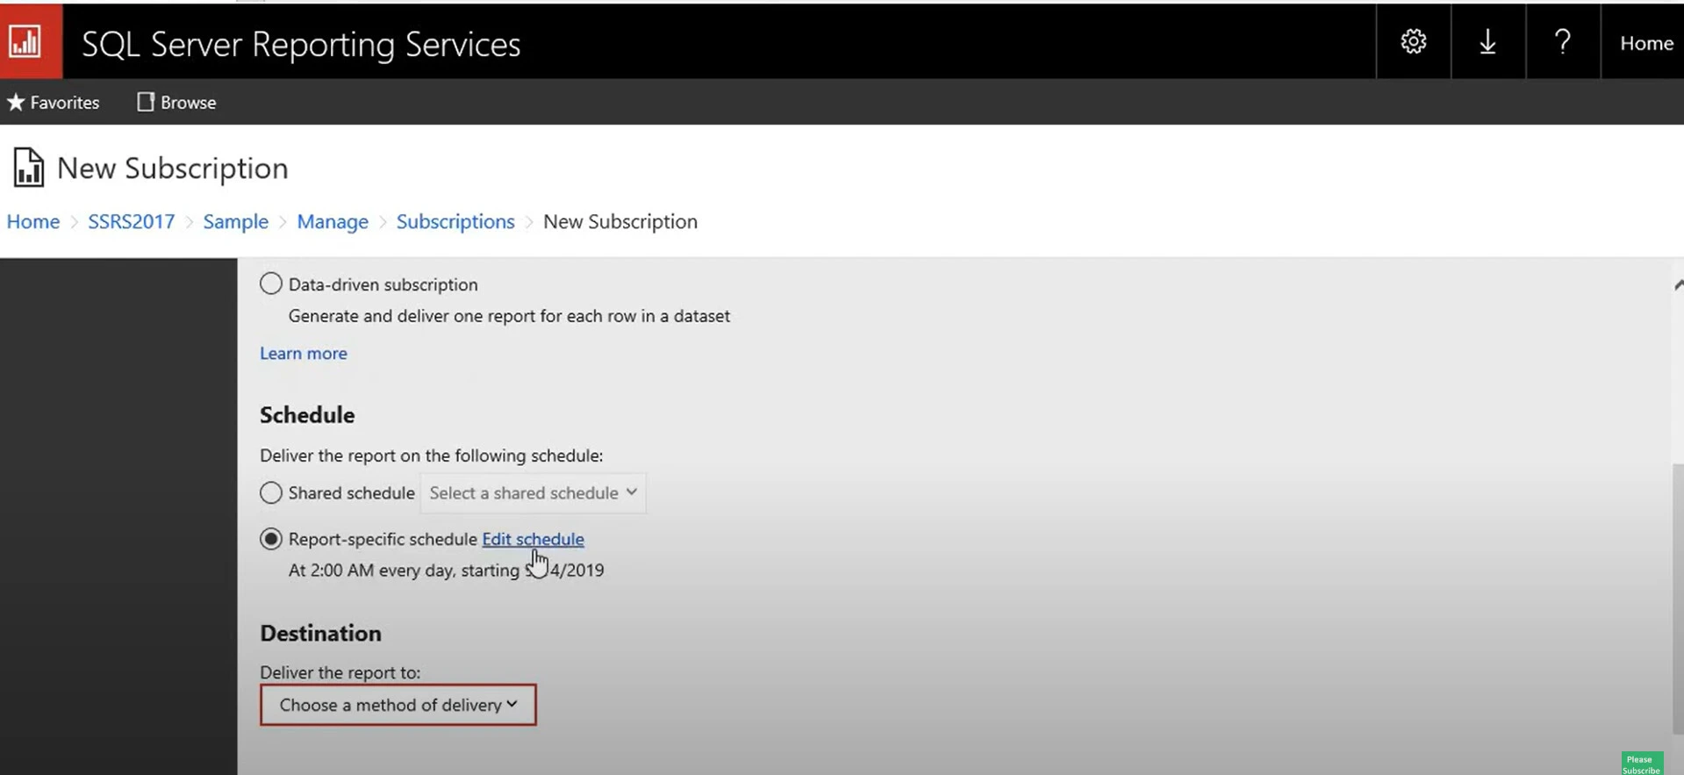
Task: Open the Subscriptions breadcrumb
Action: click(x=455, y=221)
